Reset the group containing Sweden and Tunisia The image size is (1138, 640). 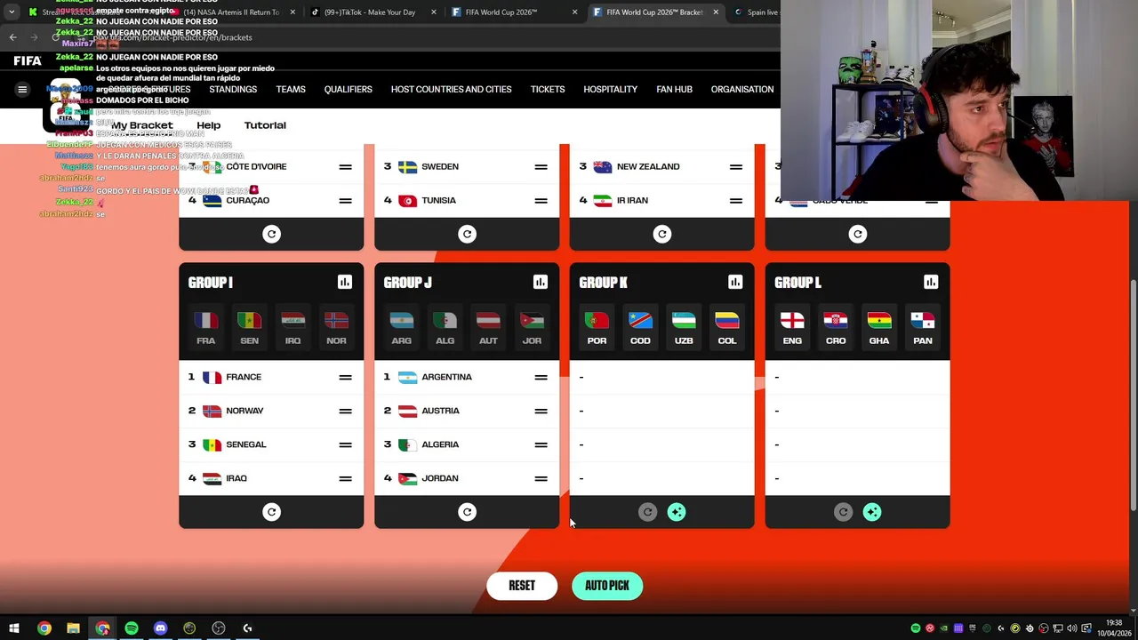[468, 234]
